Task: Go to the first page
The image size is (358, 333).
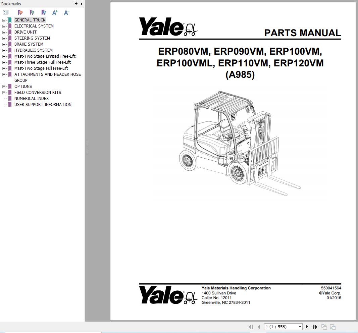Action: [x=251, y=327]
